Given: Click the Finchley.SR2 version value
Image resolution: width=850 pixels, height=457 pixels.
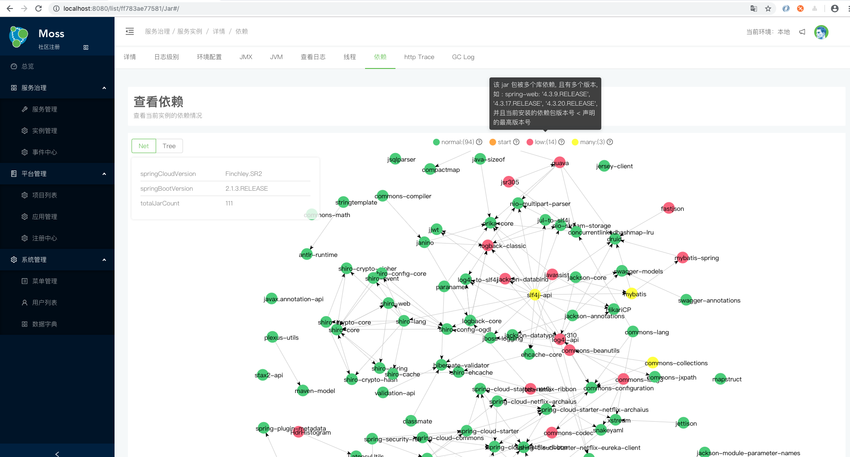Looking at the screenshot, I should tap(244, 174).
